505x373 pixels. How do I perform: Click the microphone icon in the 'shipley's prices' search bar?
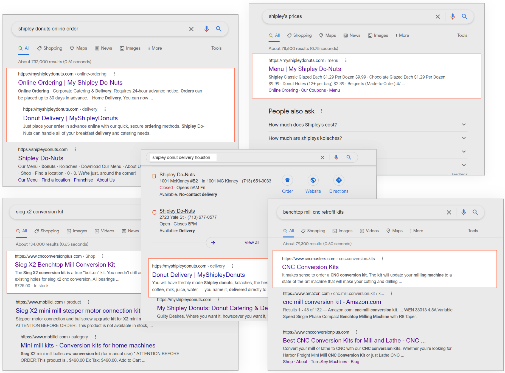pyautogui.click(x=452, y=16)
